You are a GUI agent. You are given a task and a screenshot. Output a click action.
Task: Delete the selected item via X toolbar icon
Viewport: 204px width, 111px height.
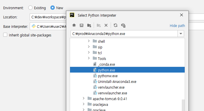point(106,25)
